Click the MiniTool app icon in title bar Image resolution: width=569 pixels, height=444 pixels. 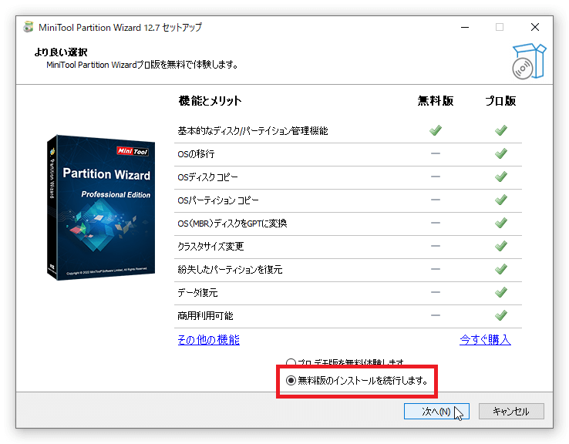pos(29,27)
